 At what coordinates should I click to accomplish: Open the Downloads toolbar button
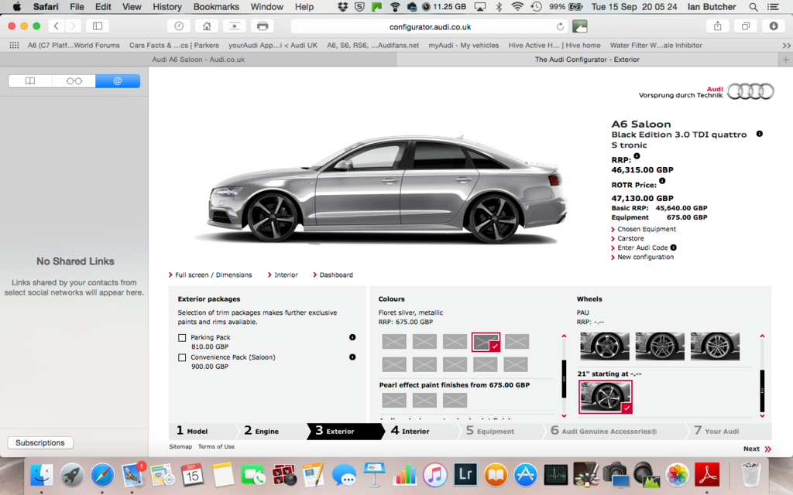click(x=774, y=26)
